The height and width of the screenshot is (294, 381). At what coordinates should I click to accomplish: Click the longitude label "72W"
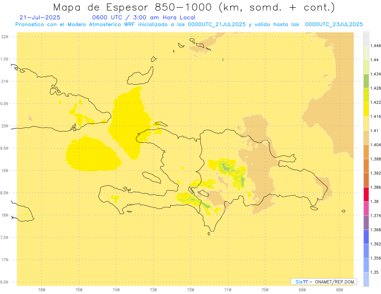(x=190, y=289)
